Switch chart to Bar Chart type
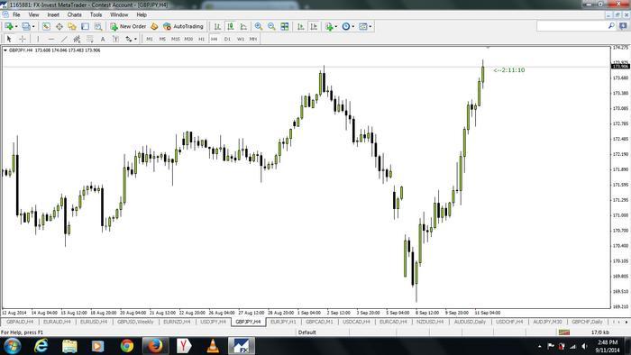 click(x=217, y=26)
